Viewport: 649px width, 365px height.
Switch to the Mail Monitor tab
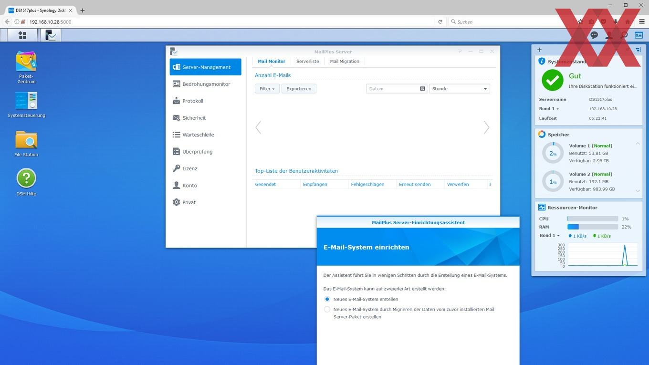pyautogui.click(x=272, y=62)
